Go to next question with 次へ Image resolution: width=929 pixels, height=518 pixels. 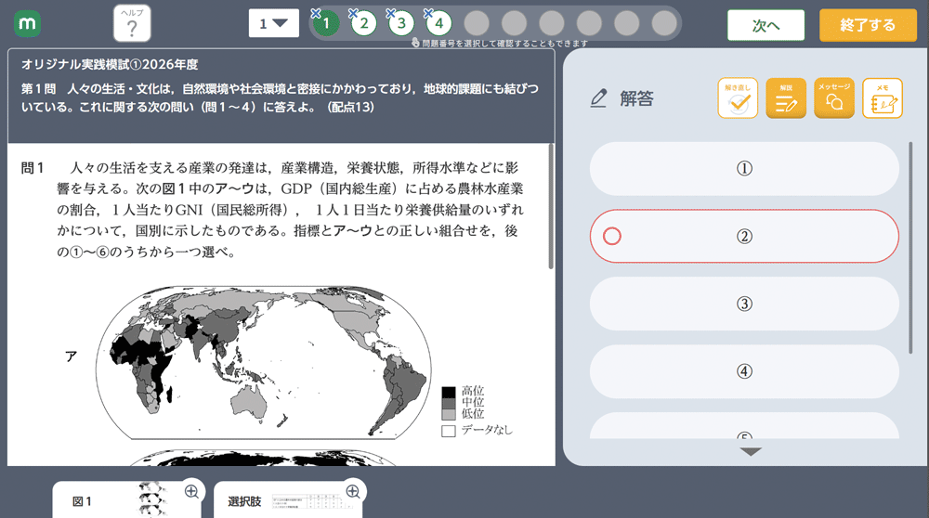765,25
